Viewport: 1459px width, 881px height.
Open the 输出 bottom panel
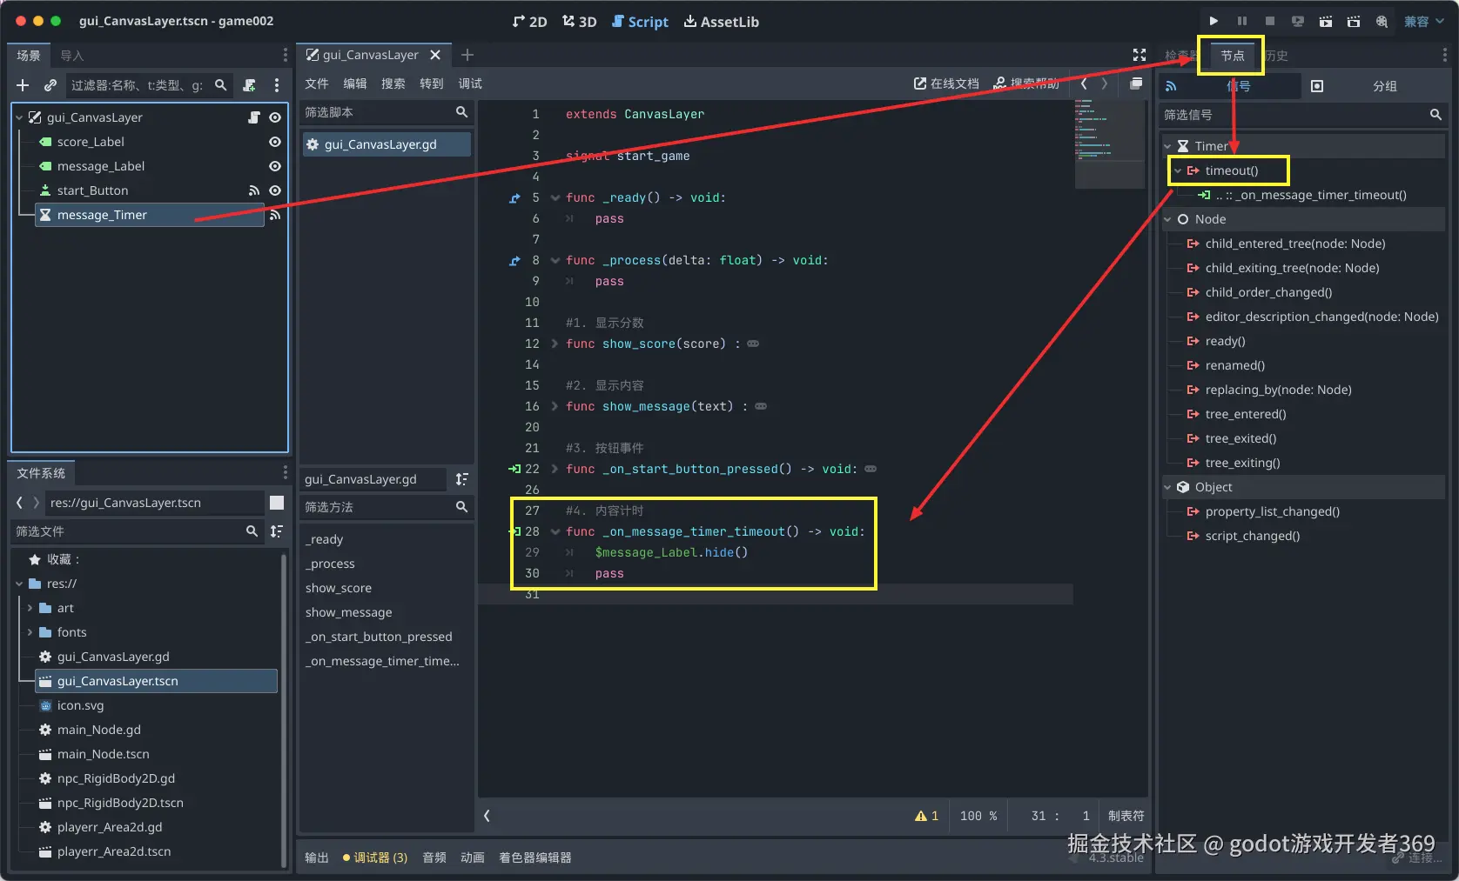pos(317,858)
